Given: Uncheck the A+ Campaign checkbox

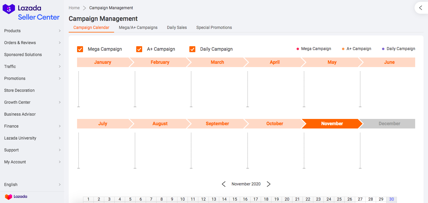Looking at the screenshot, I should pos(139,49).
